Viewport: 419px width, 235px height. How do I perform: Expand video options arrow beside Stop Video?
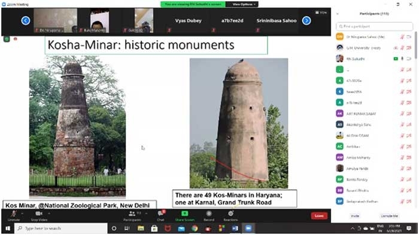pyautogui.click(x=49, y=213)
